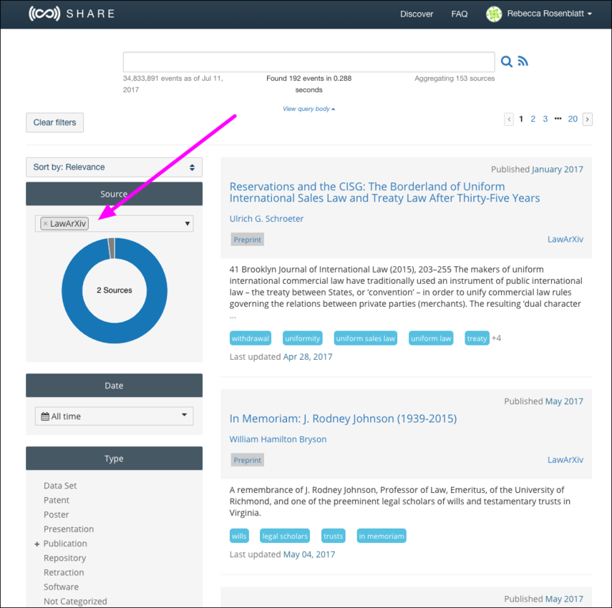Image resolution: width=612 pixels, height=608 pixels.
Task: Filter by the Presentation type
Action: pos(69,529)
